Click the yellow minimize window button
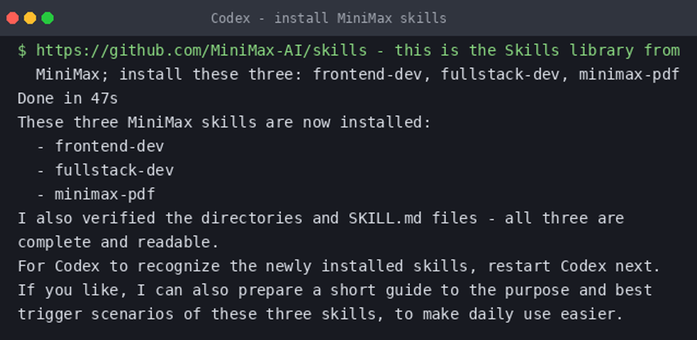The width and height of the screenshot is (697, 340). click(30, 18)
